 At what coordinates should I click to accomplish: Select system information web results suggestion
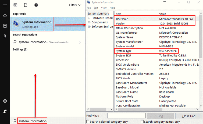[x=44, y=42]
